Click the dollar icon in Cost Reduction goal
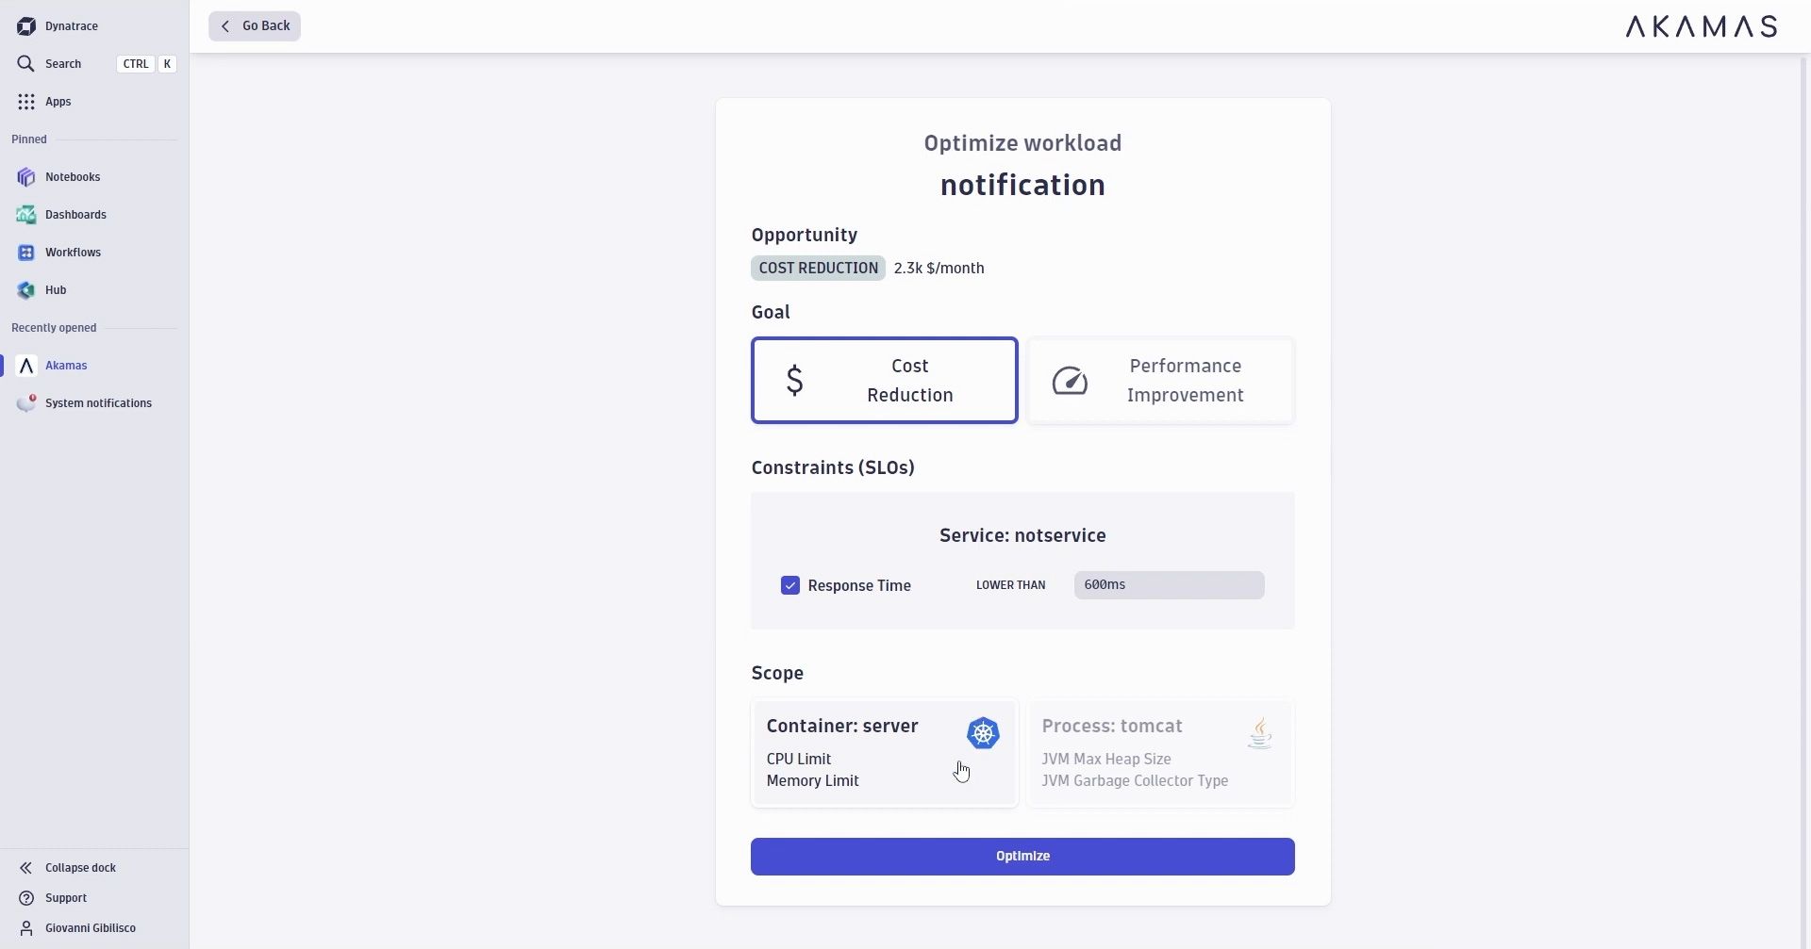The width and height of the screenshot is (1811, 949). (794, 380)
